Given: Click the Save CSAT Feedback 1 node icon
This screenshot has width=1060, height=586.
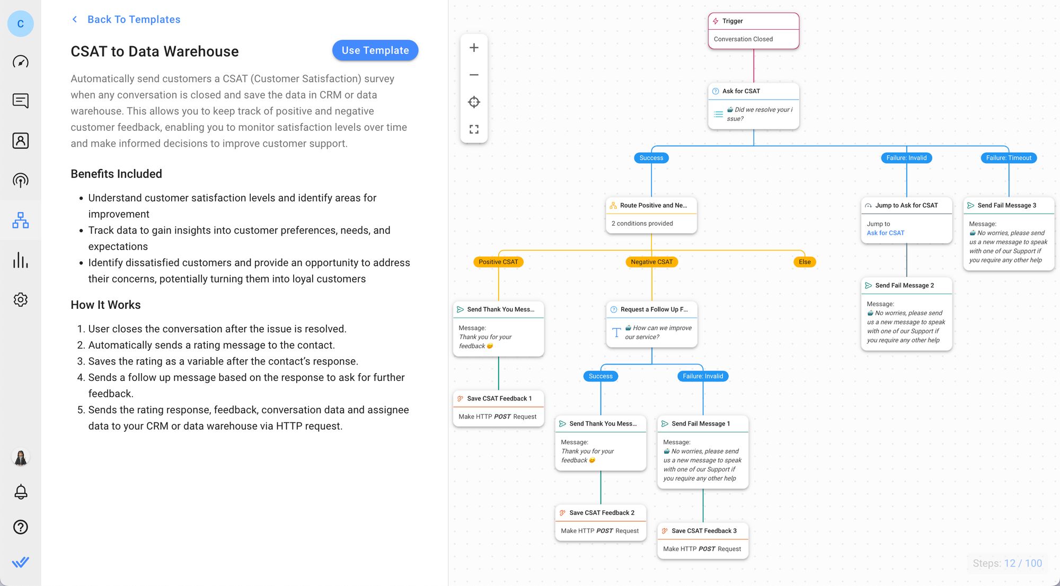Looking at the screenshot, I should point(461,398).
